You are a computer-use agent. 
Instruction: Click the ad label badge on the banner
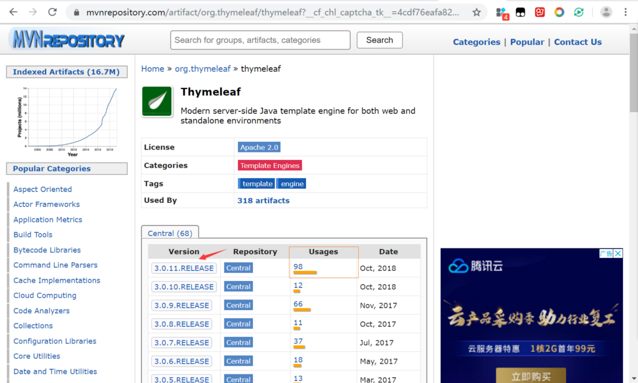tap(606, 253)
